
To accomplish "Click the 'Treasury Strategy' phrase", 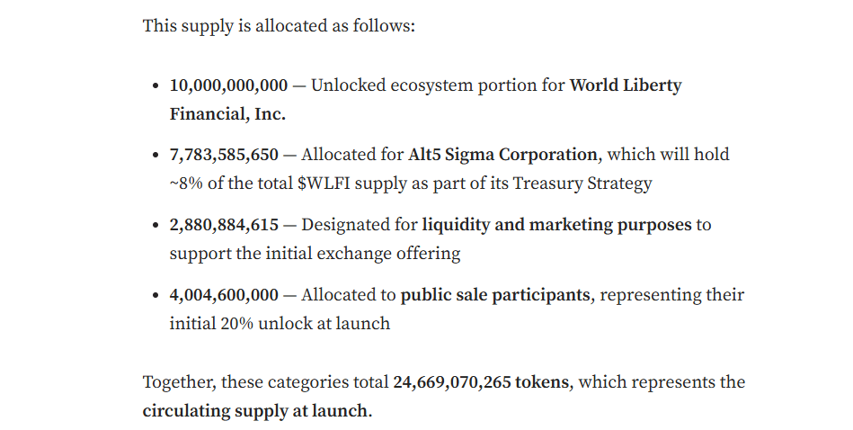I will click(x=582, y=184).
